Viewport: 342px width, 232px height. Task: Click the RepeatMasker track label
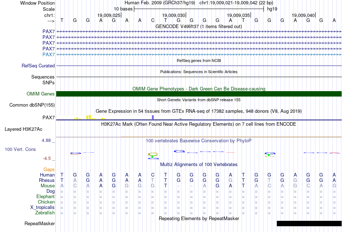pos(40,223)
